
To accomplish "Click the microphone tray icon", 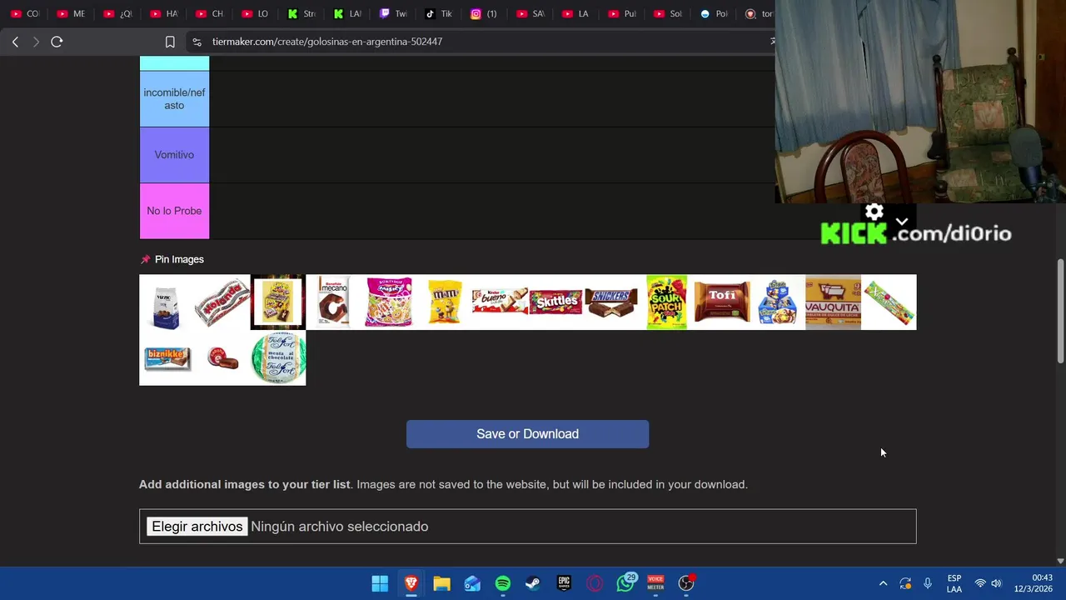I will 928,583.
